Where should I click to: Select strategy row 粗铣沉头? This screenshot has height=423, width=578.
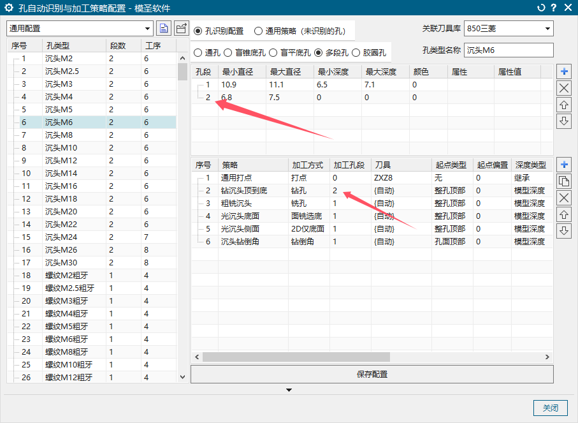[x=372, y=204]
